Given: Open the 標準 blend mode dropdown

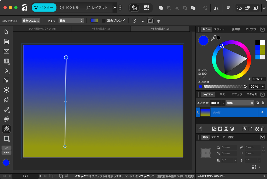Looking at the screenshot, I should click(x=240, y=103).
